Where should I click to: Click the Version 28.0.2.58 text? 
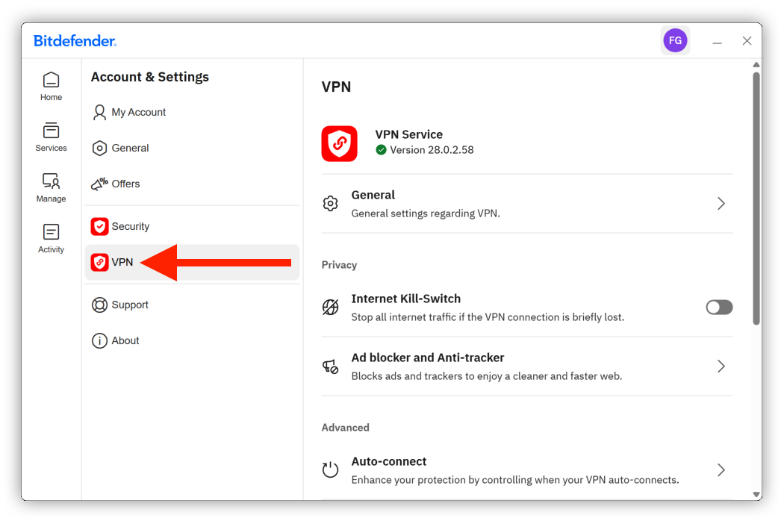pos(432,149)
